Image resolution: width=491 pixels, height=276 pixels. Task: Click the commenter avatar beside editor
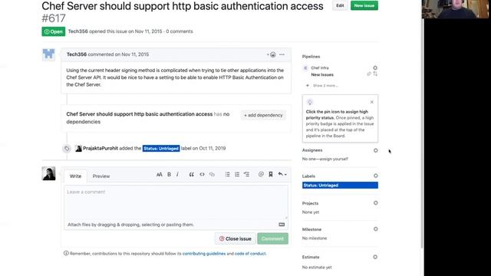pos(48,174)
